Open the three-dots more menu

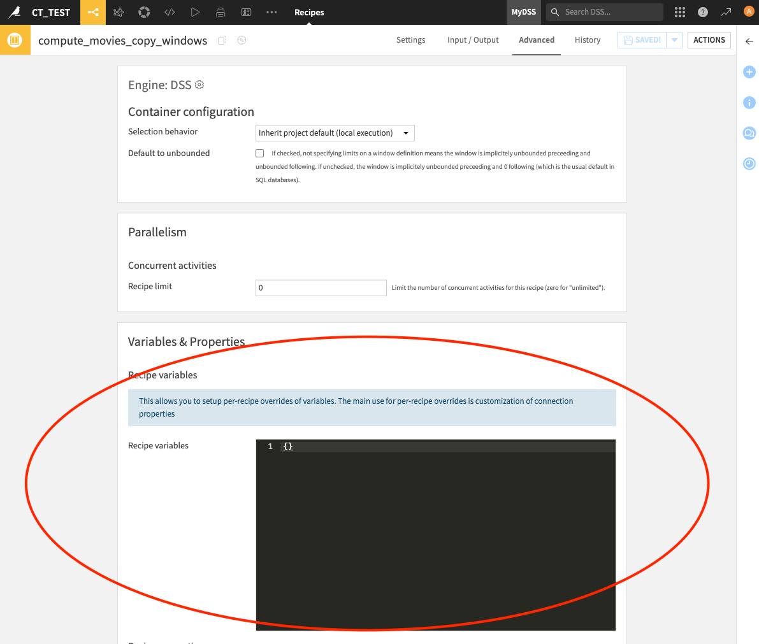[271, 12]
